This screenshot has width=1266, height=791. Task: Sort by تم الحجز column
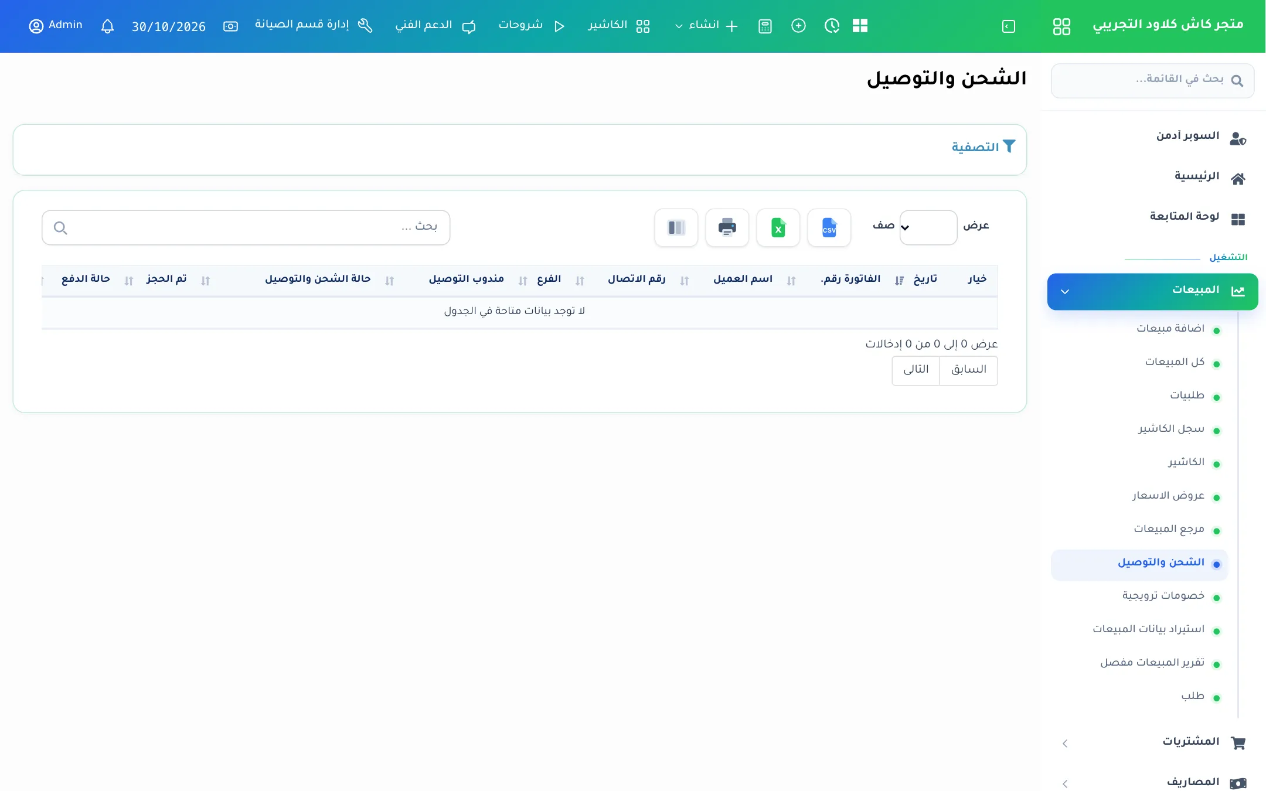(166, 279)
